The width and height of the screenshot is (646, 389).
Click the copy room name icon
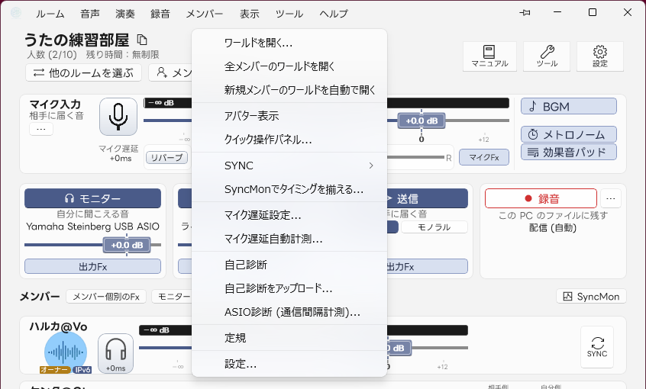142,40
